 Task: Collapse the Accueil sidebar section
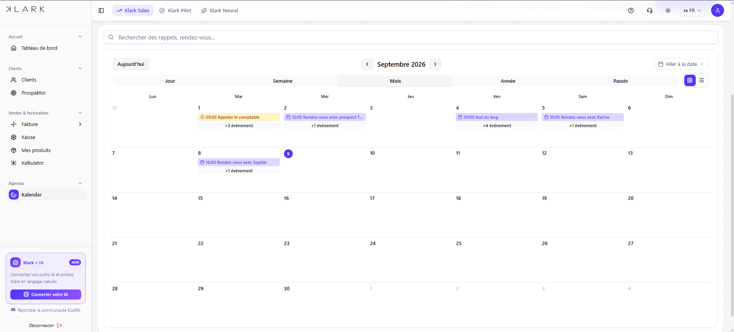[x=80, y=37]
